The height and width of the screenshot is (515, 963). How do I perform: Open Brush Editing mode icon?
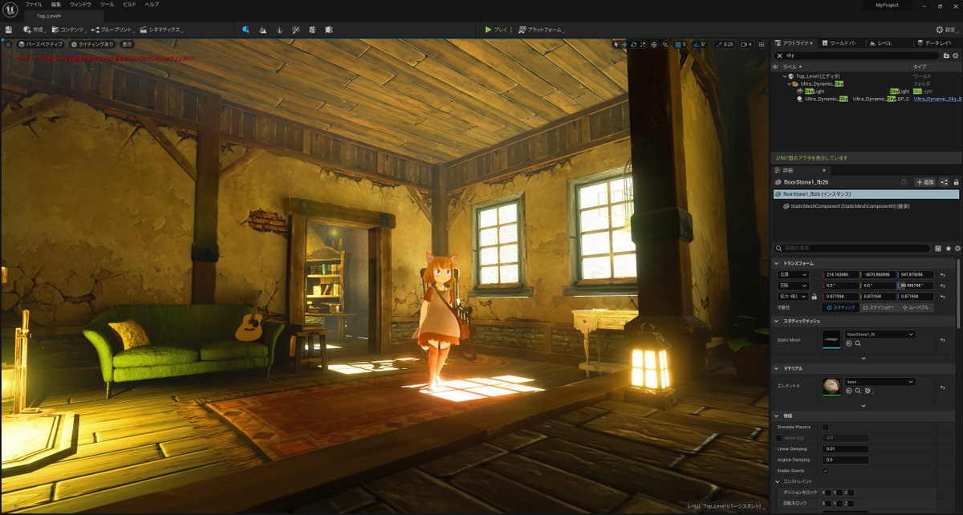[x=329, y=30]
